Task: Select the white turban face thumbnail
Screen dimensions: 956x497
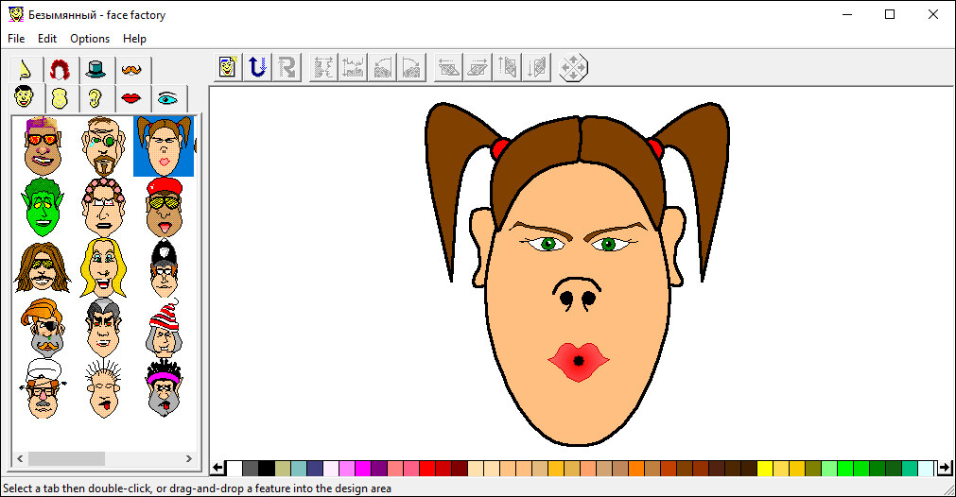Action: click(43, 388)
